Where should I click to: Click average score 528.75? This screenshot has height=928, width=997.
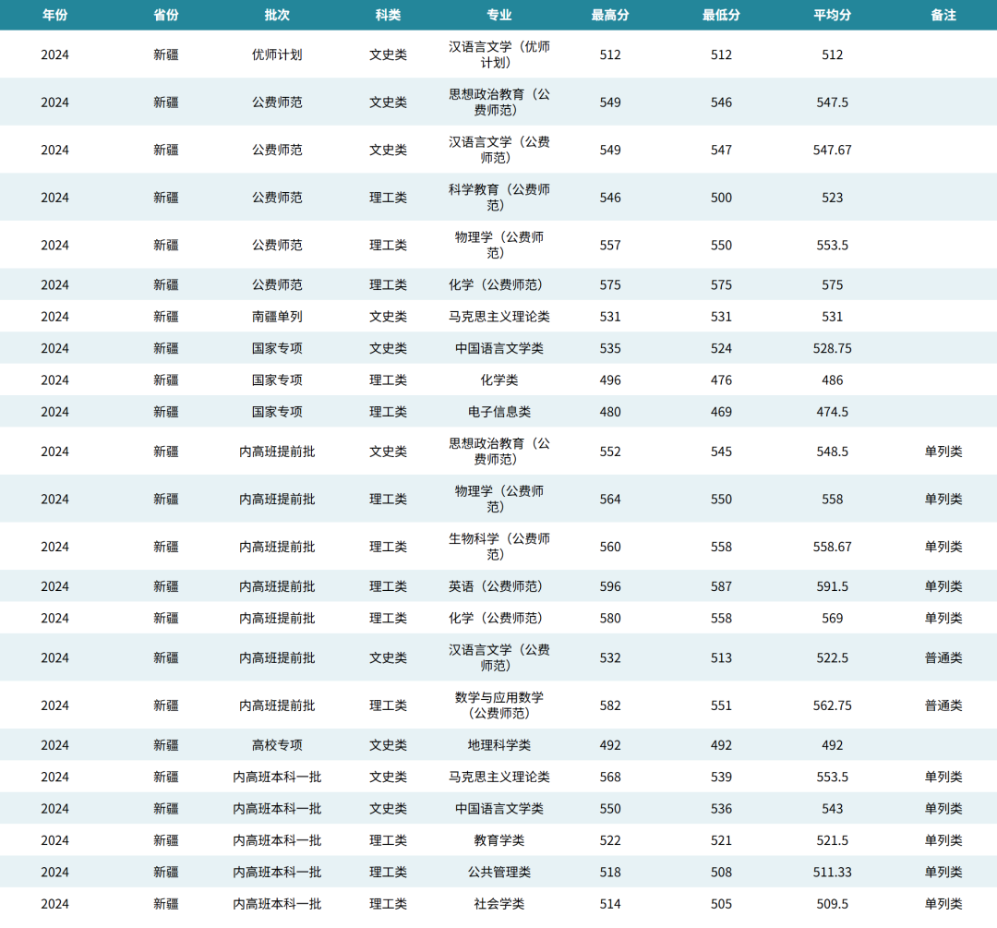(x=833, y=348)
